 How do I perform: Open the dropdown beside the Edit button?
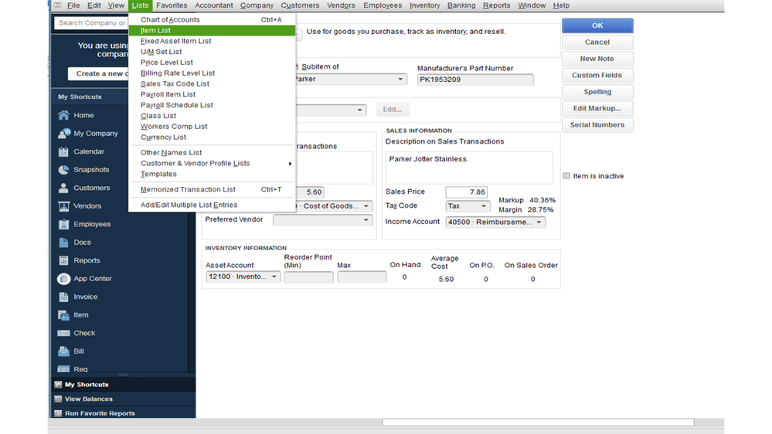(359, 110)
